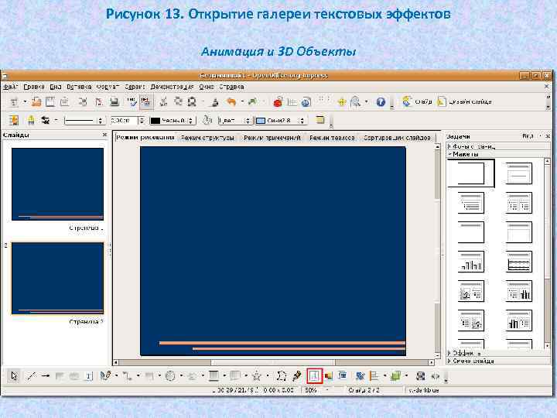
Task: Click the Open document icon
Action: tap(36, 102)
